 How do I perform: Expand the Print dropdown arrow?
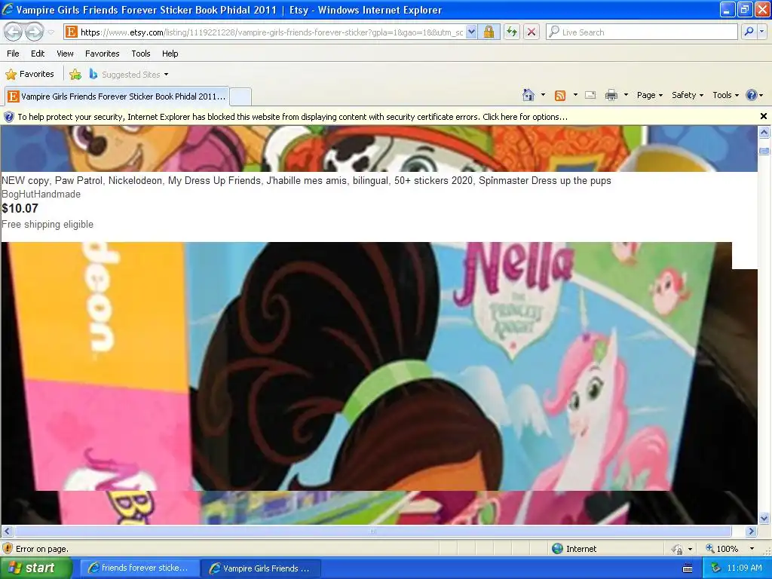tap(626, 95)
